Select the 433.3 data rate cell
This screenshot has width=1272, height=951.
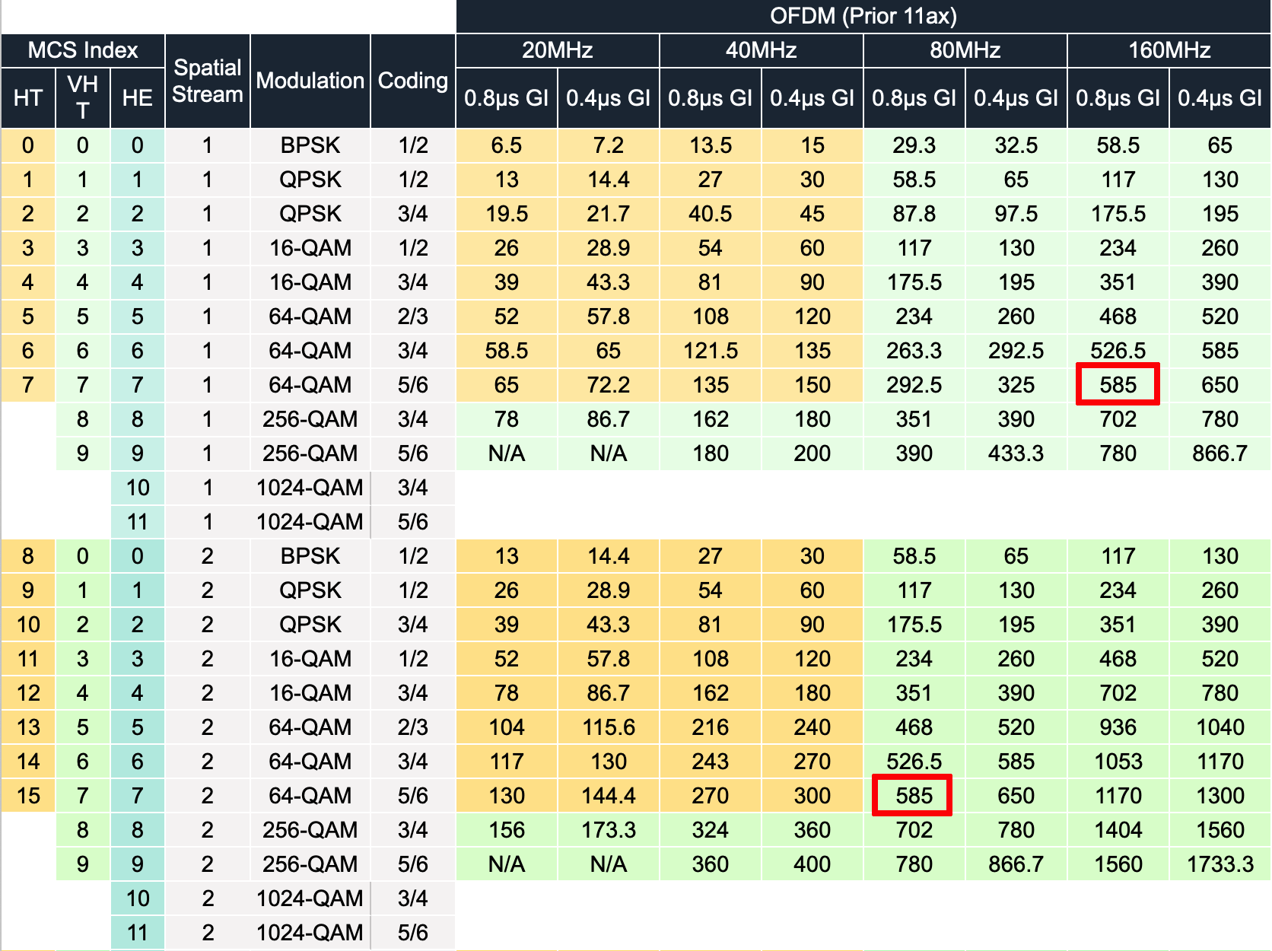[1016, 453]
